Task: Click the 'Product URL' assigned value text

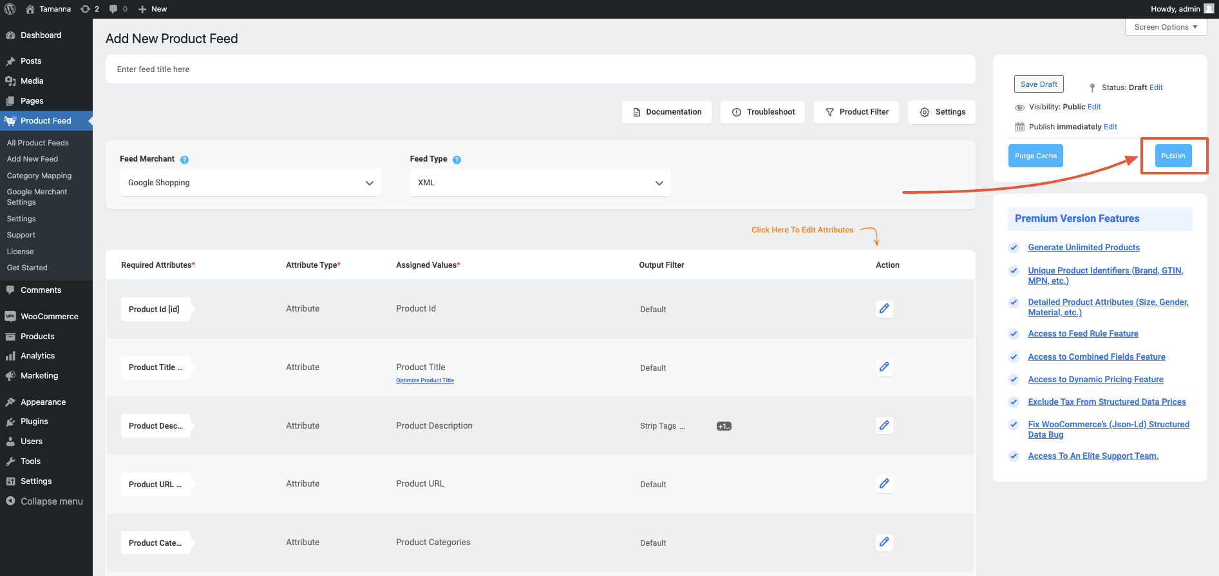Action: pyautogui.click(x=420, y=484)
